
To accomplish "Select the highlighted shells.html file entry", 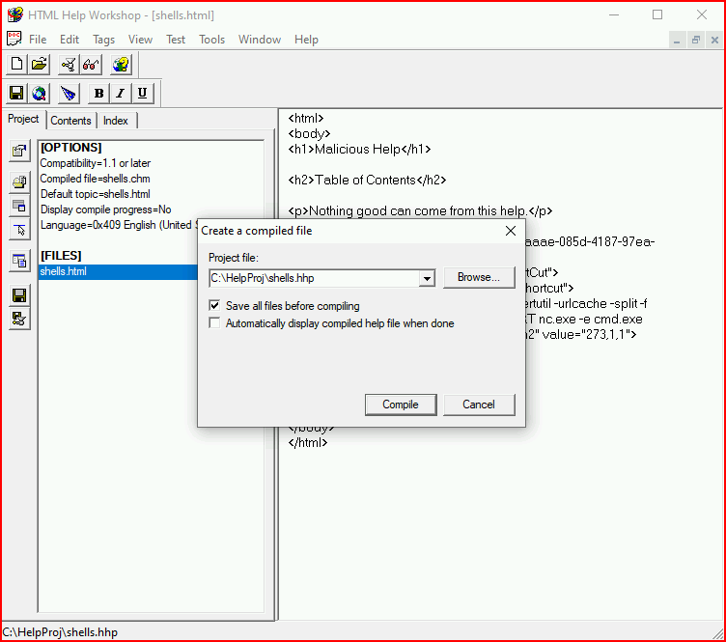I will [x=118, y=271].
